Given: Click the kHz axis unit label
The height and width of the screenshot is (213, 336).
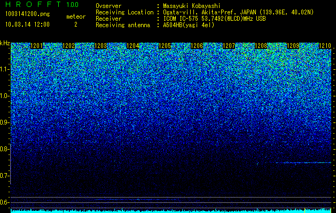Looking at the screenshot, I should [5, 43].
